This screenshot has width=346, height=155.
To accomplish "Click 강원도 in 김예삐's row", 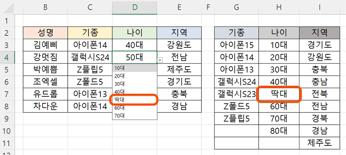I will tap(179, 45).
